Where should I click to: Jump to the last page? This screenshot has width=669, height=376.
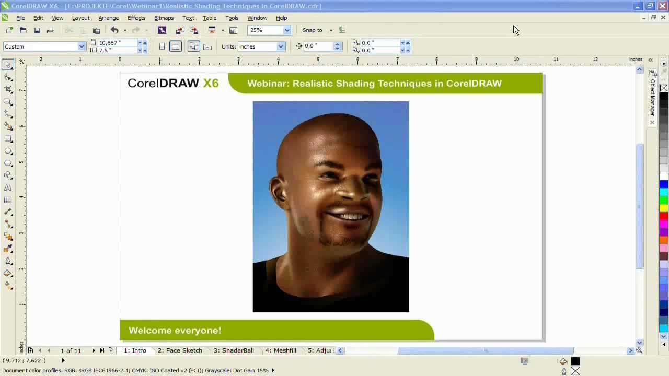pyautogui.click(x=102, y=350)
